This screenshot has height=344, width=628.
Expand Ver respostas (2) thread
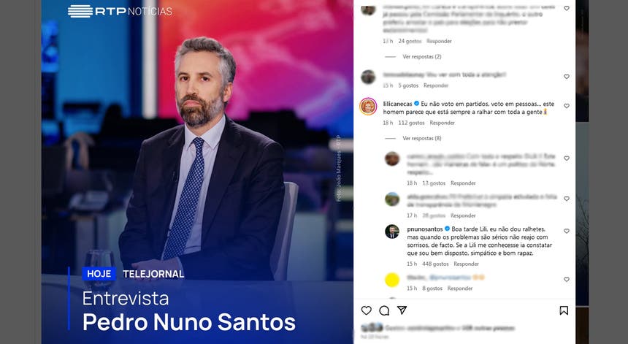click(x=422, y=56)
